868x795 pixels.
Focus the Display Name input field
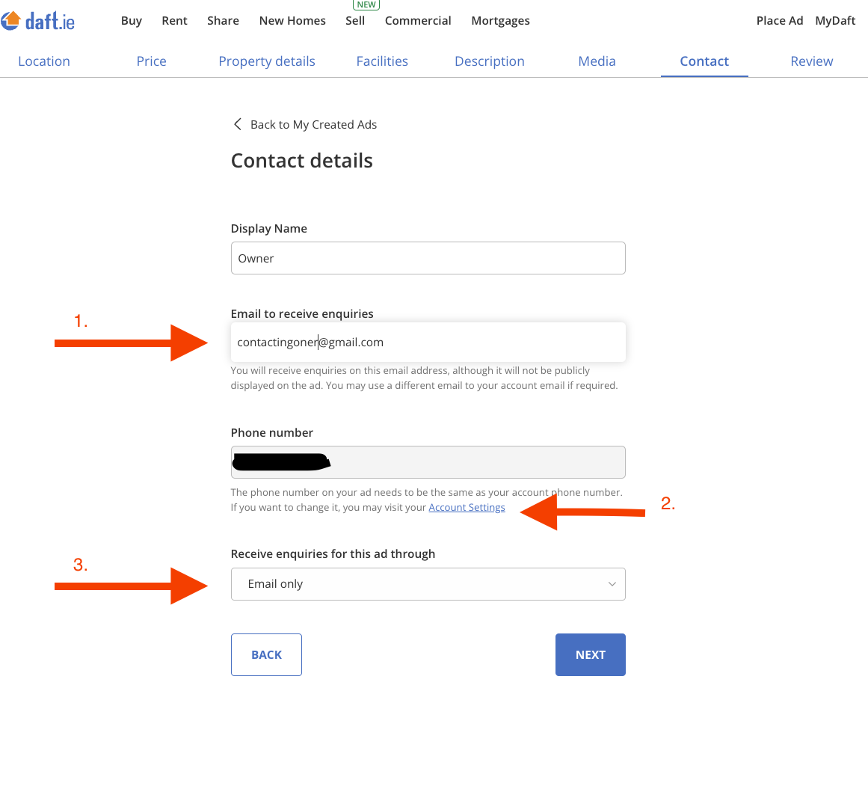[x=428, y=258]
